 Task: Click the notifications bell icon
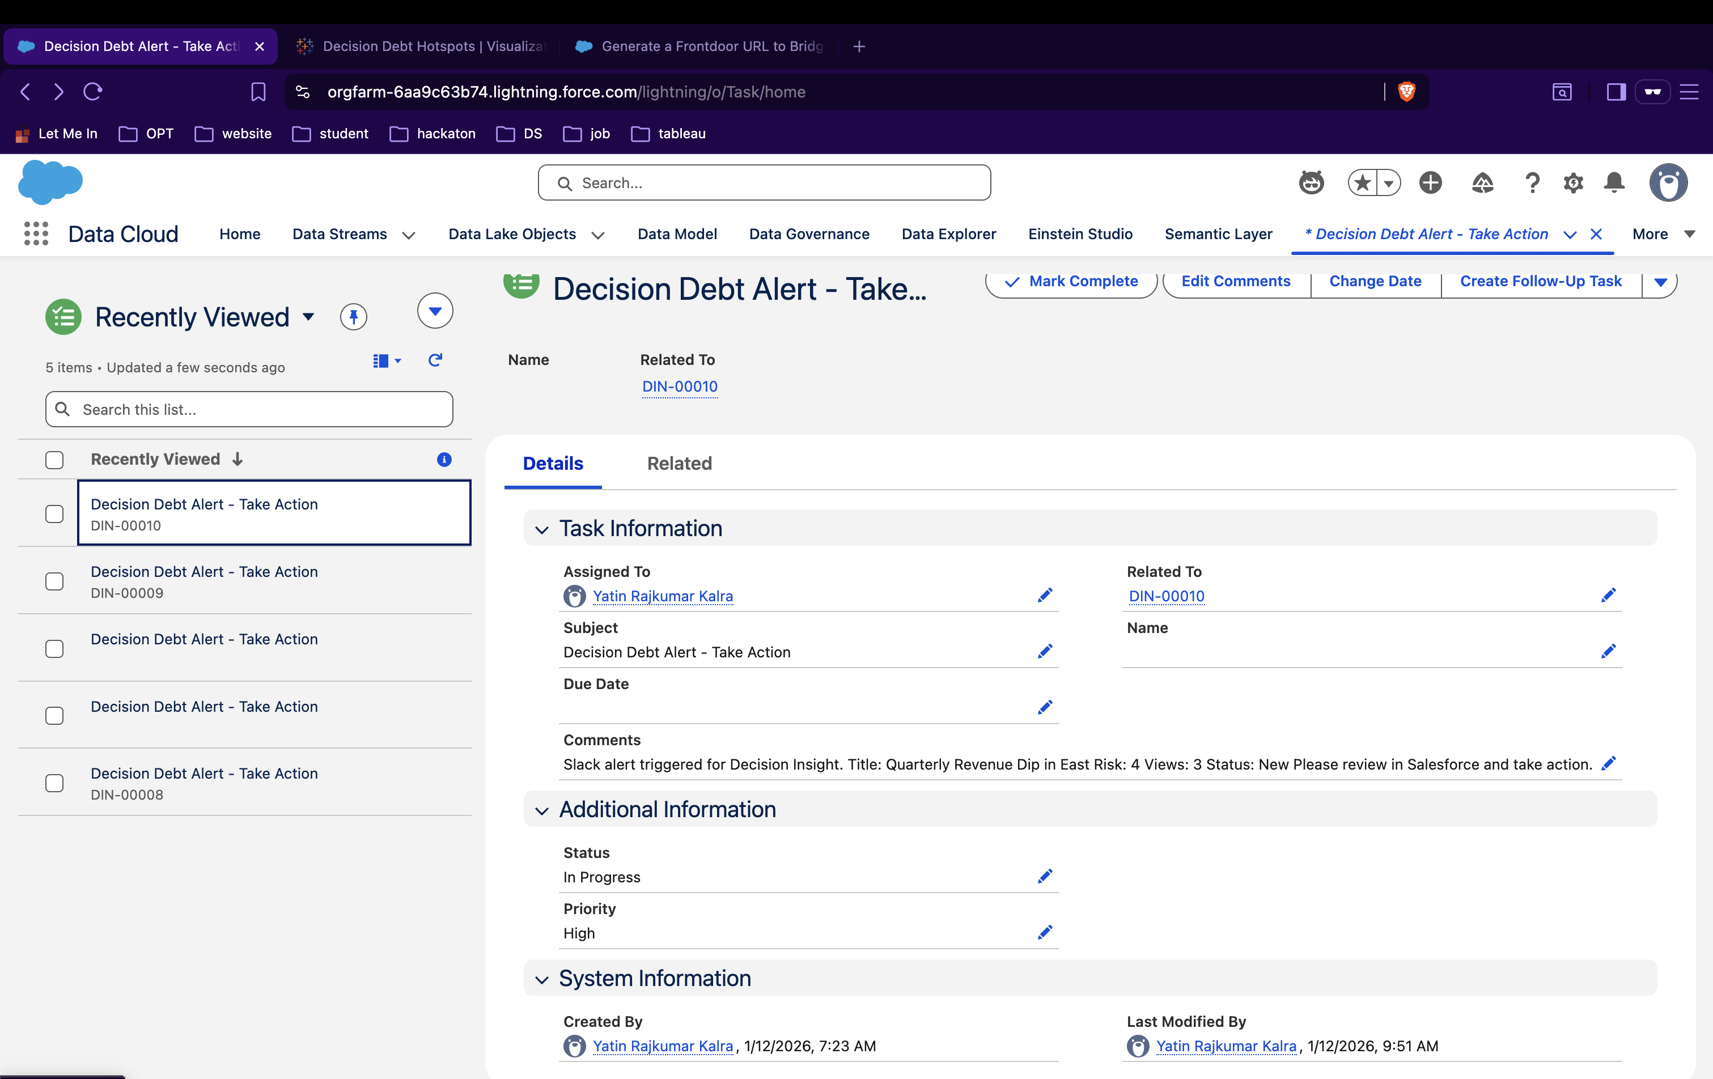coord(1614,183)
